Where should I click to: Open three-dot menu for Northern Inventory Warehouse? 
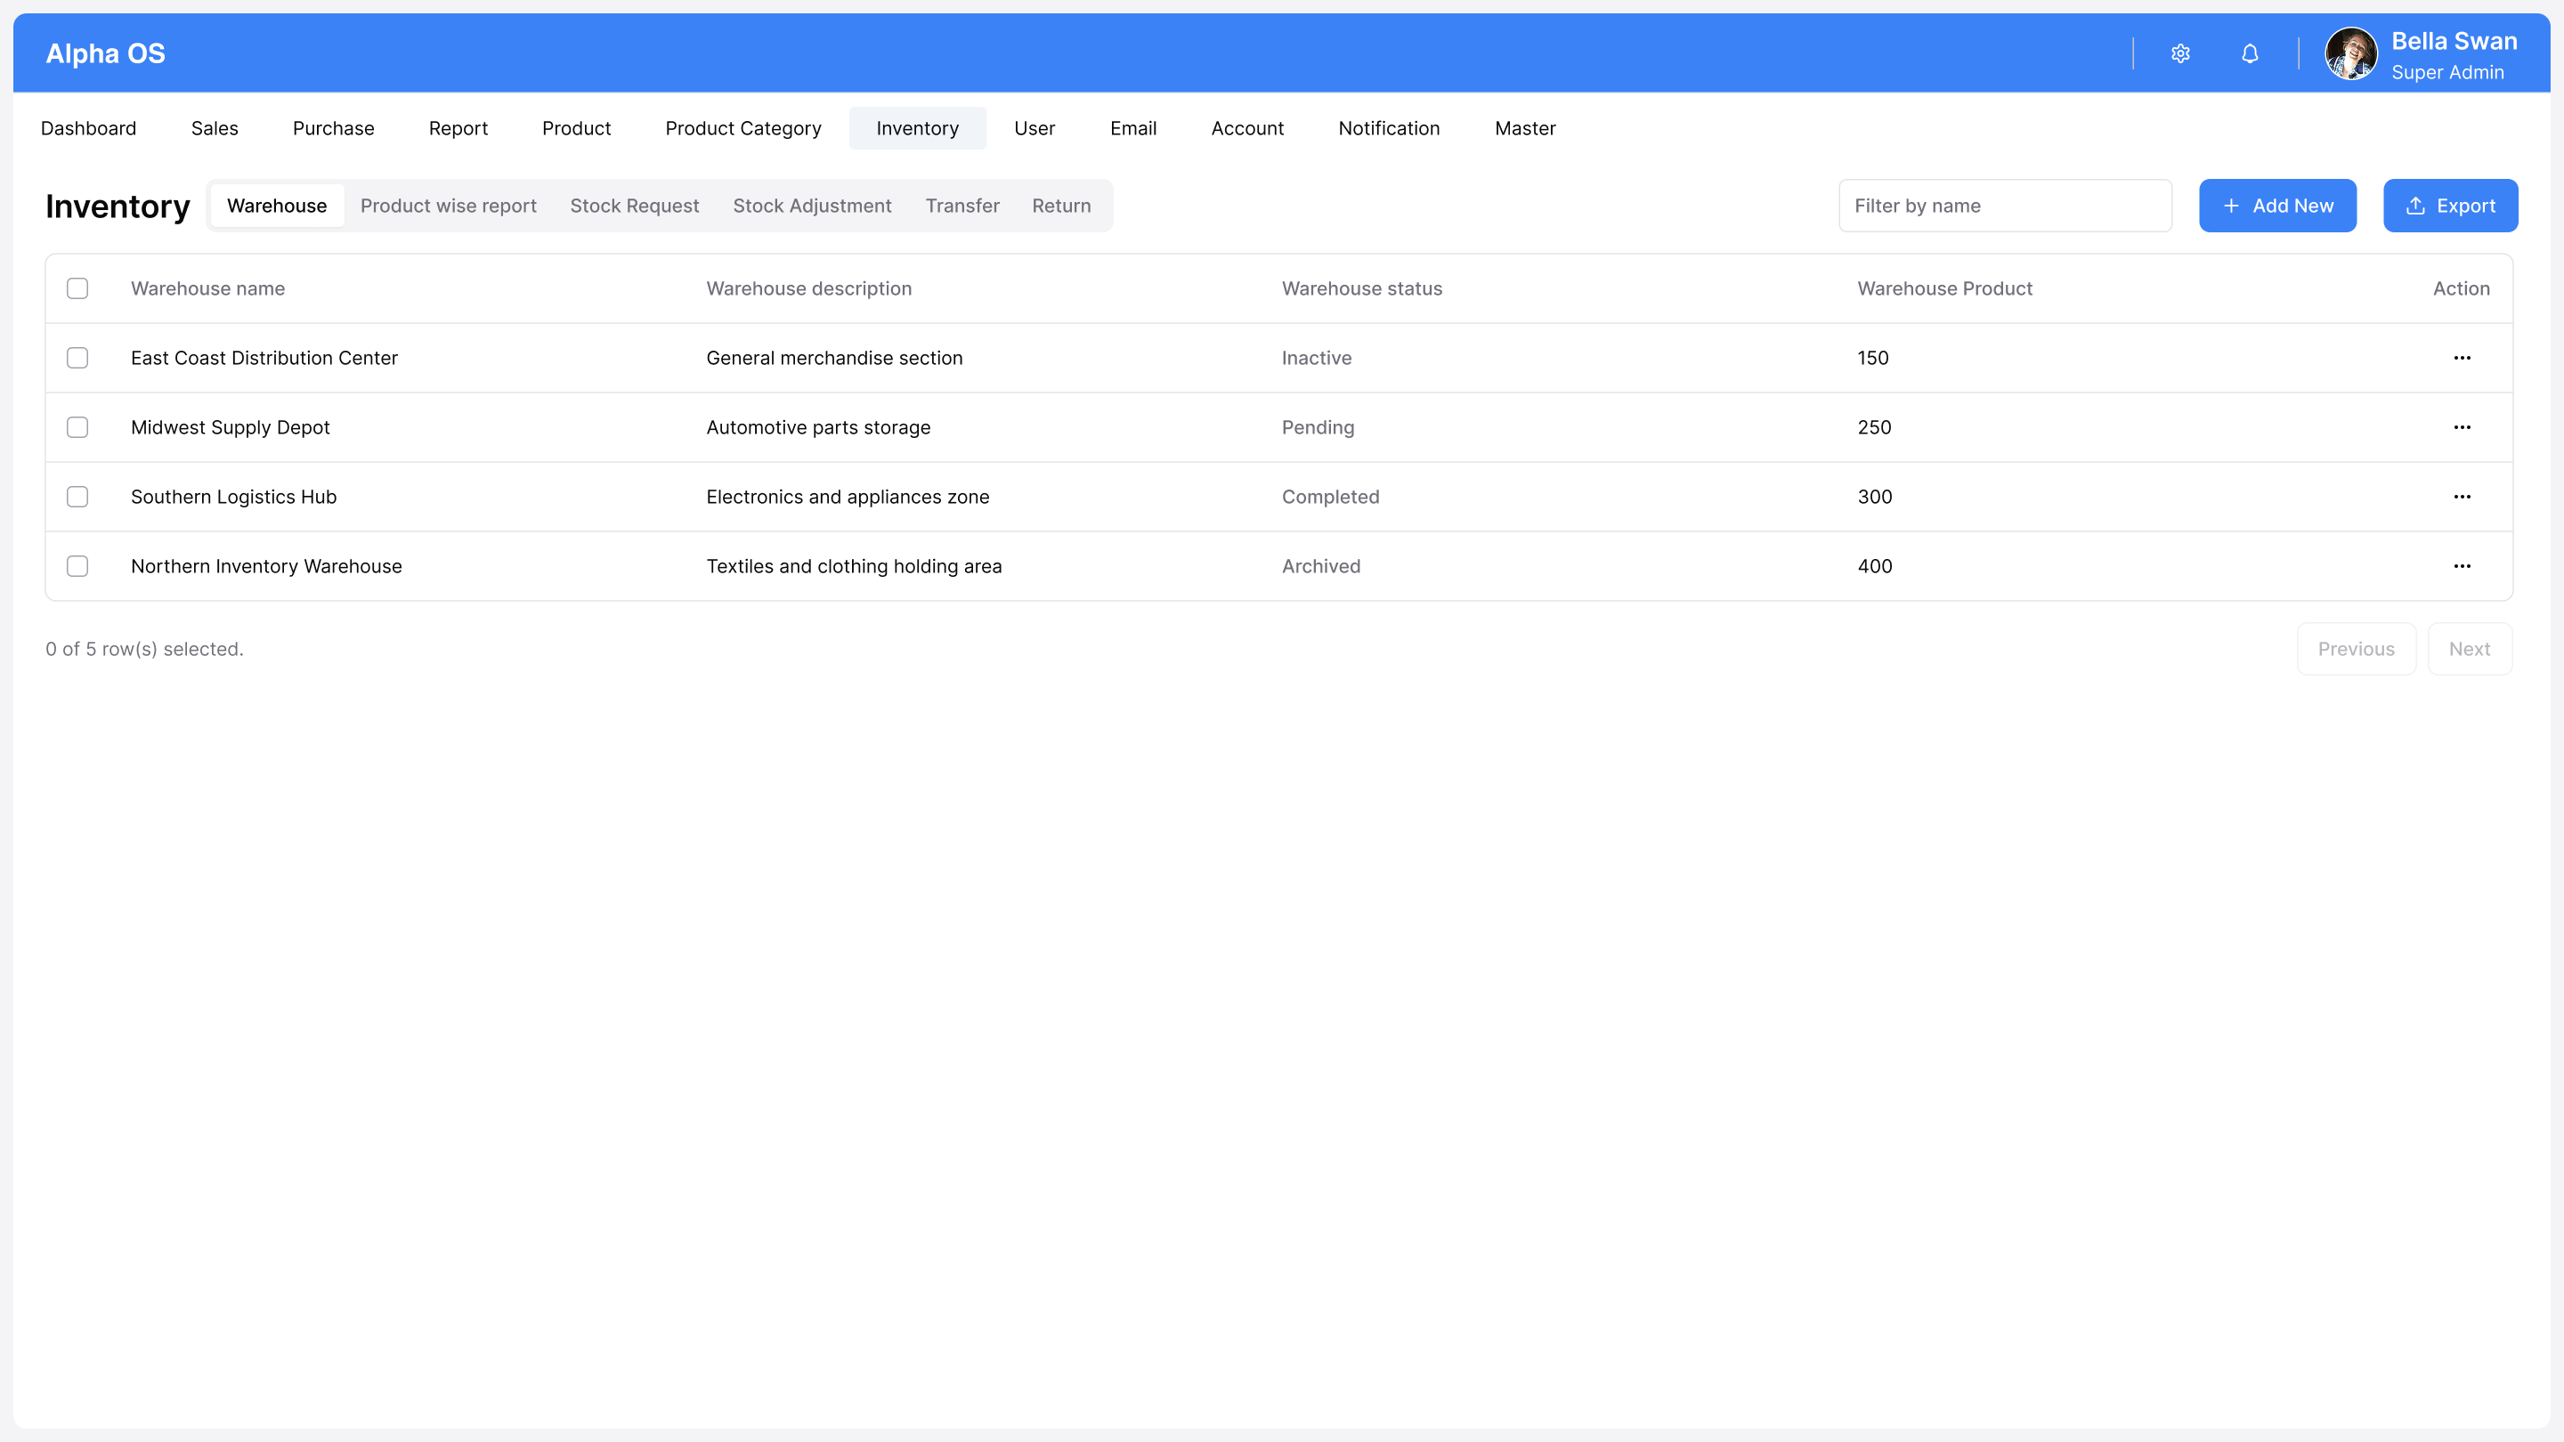click(2462, 566)
